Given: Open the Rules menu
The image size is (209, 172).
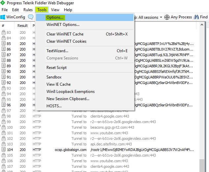Looking at the screenshot, I should pos(28,10).
